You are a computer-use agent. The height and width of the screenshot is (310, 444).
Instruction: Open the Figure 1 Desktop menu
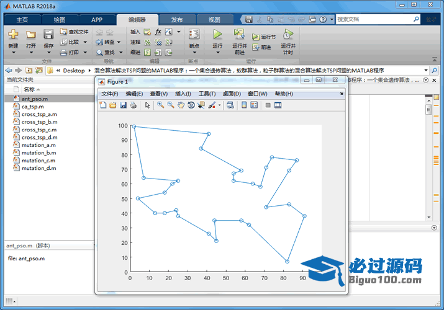coord(232,94)
